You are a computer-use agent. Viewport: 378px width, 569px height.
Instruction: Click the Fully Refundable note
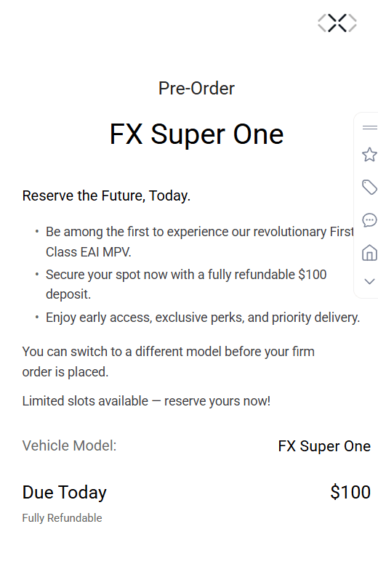[62, 518]
